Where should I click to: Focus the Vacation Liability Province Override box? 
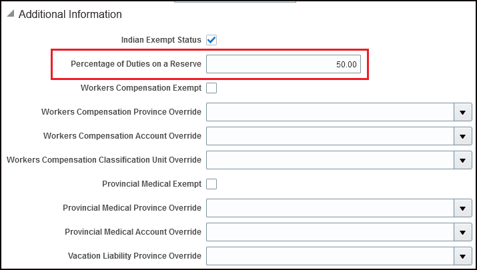coord(330,256)
